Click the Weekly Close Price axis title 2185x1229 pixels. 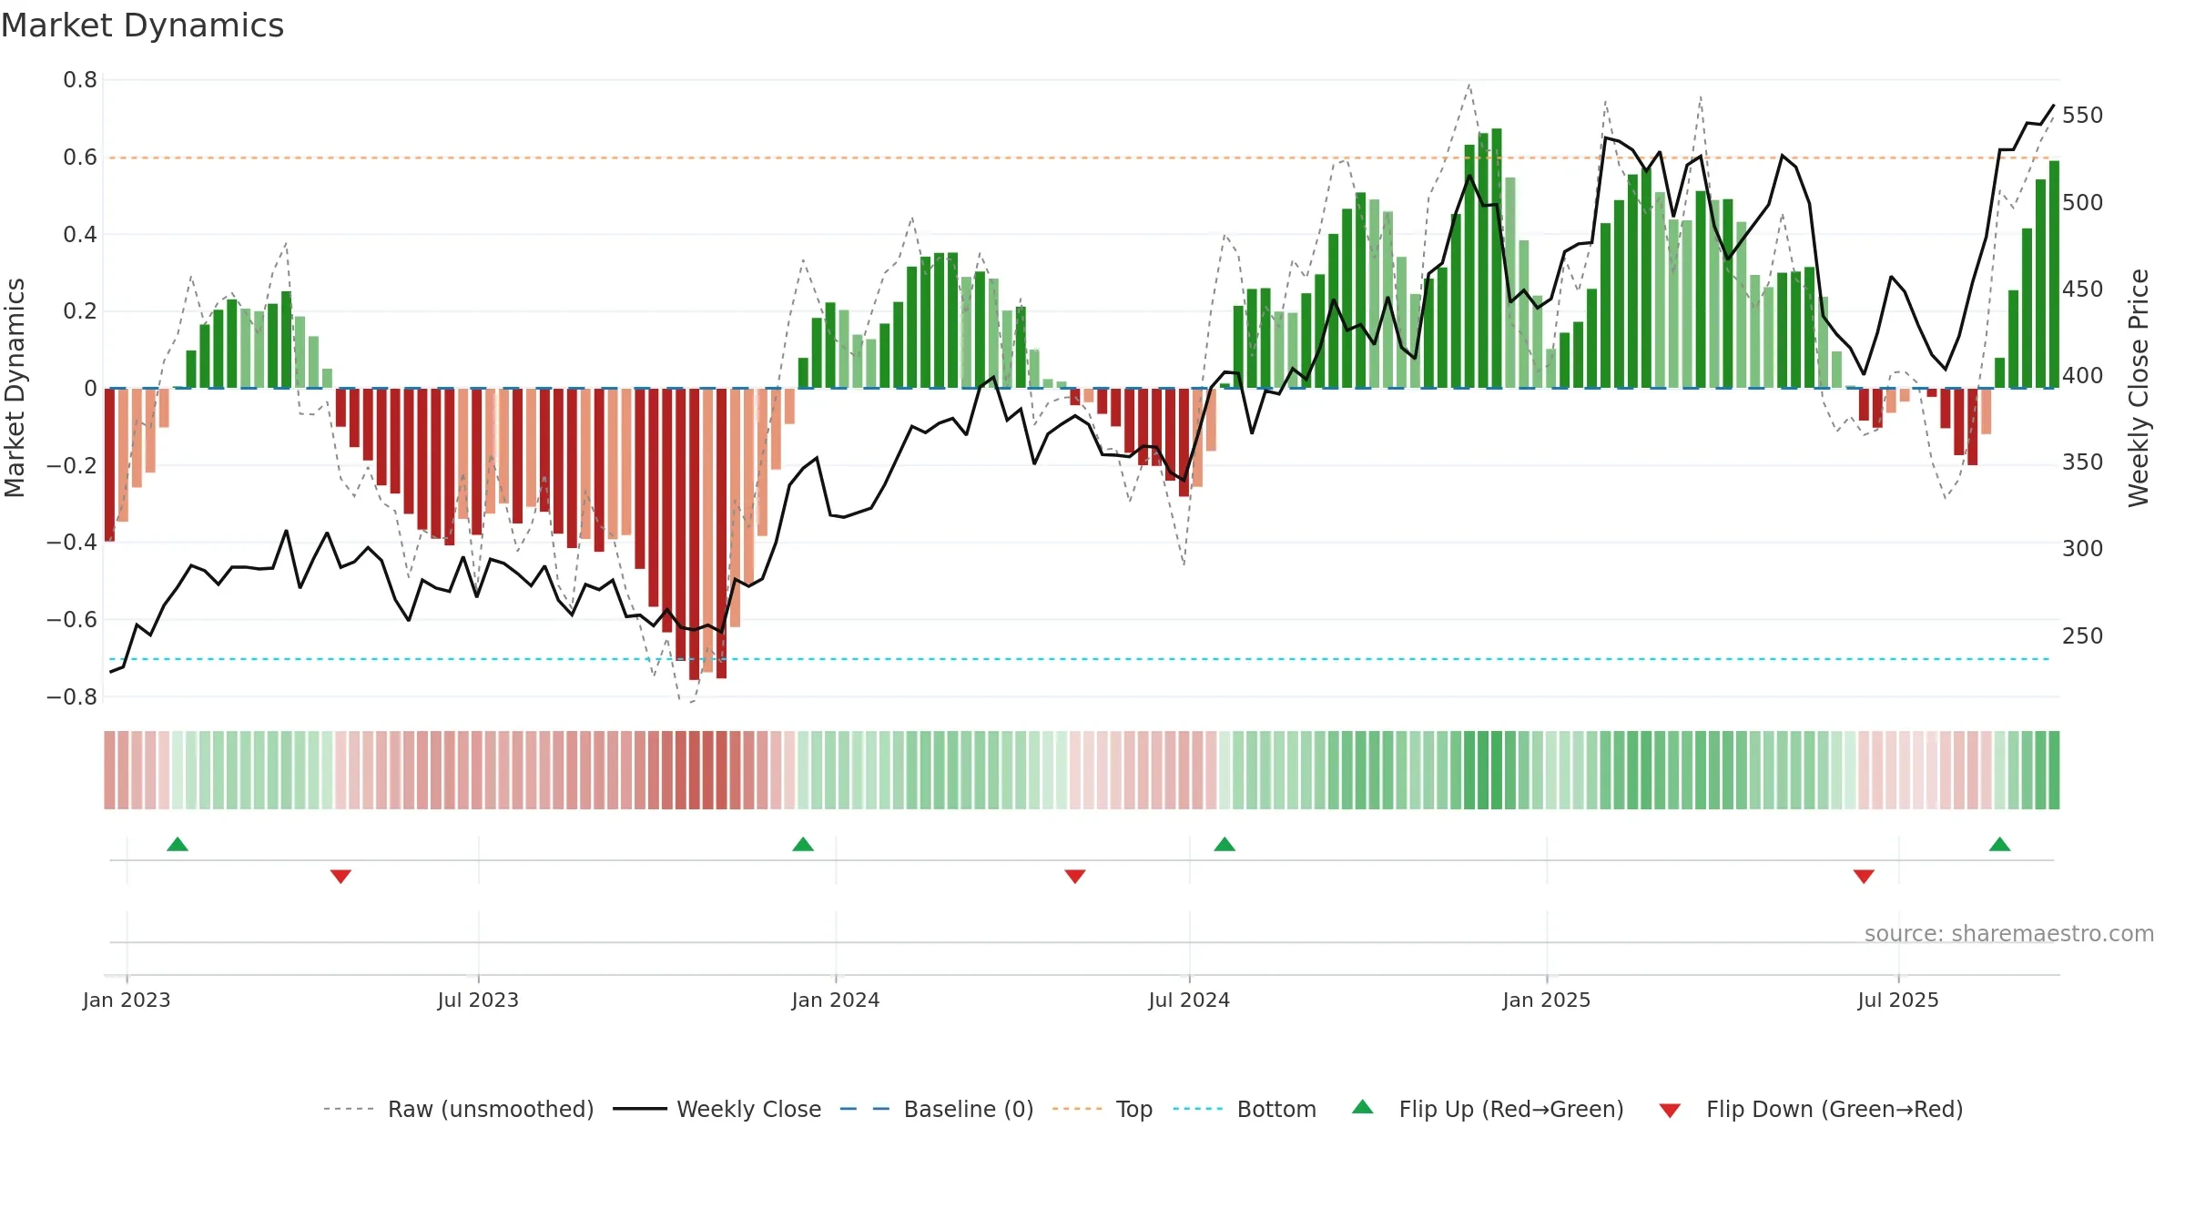pyautogui.click(x=2139, y=388)
